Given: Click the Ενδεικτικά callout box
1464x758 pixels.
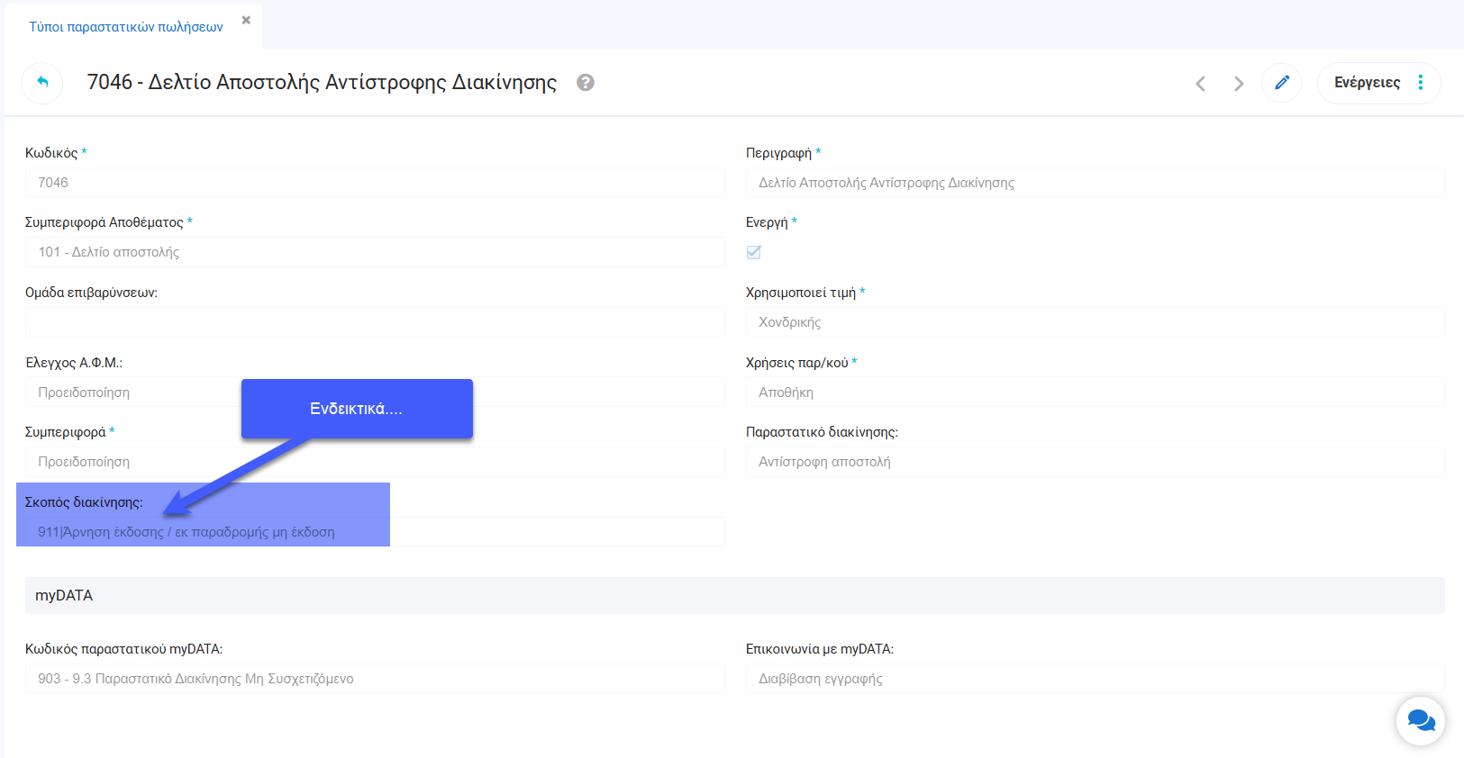Looking at the screenshot, I should [x=357, y=409].
